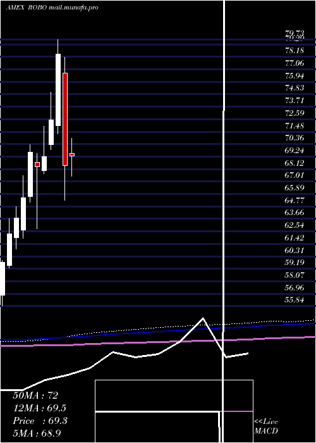This screenshot has width=316, height=443.
Task: Select the 58.07 price axis label
Action: 295,275
